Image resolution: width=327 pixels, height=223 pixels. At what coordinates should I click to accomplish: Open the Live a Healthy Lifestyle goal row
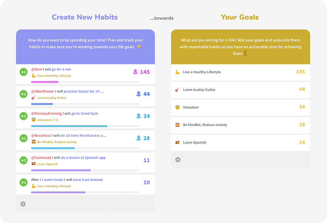tap(241, 72)
